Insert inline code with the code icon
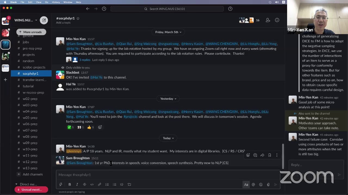Viewport: 348px width, 195px height. pos(92,184)
